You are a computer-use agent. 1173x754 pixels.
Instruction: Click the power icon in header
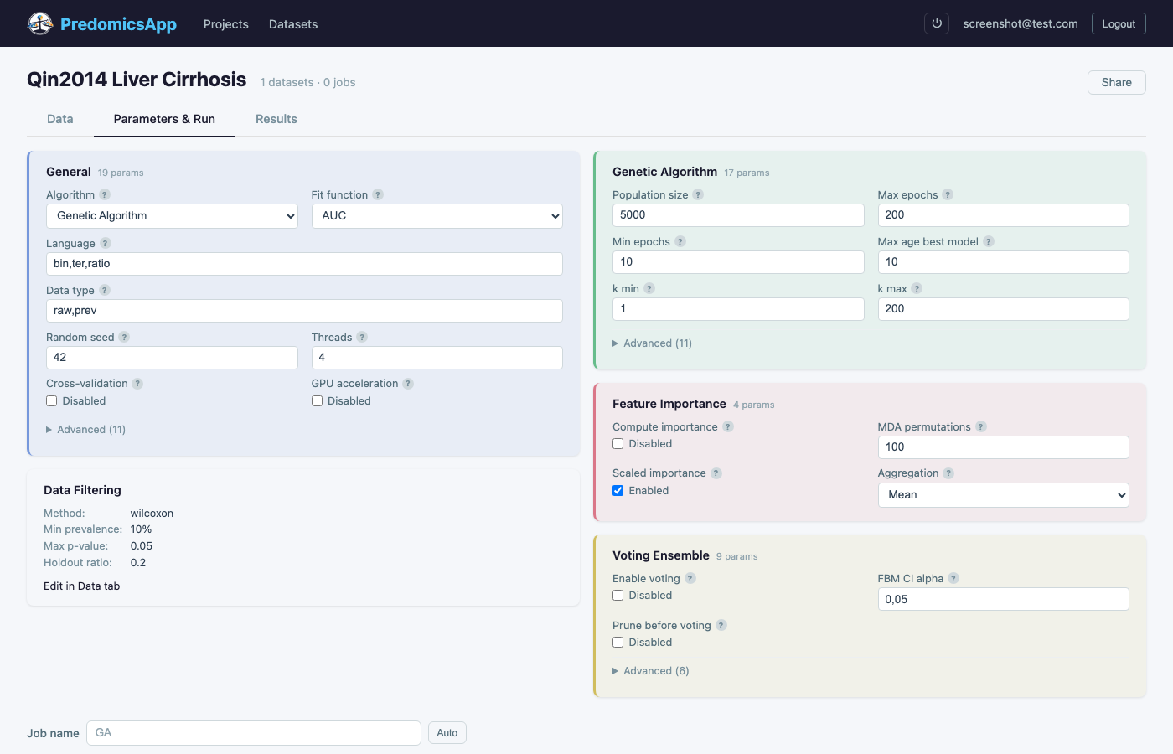point(937,23)
